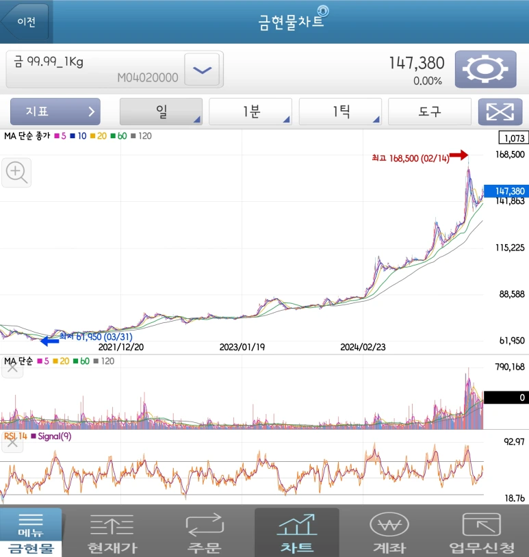This screenshot has height=557, width=529.
Task: Select the 1틱 tick period dropdown
Action: coord(340,112)
